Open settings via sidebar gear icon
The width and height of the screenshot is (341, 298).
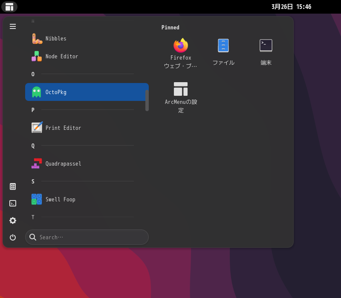tap(13, 221)
